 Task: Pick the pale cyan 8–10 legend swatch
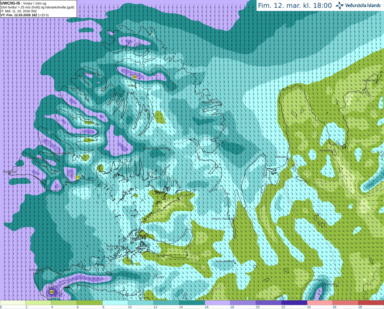tap(115, 303)
